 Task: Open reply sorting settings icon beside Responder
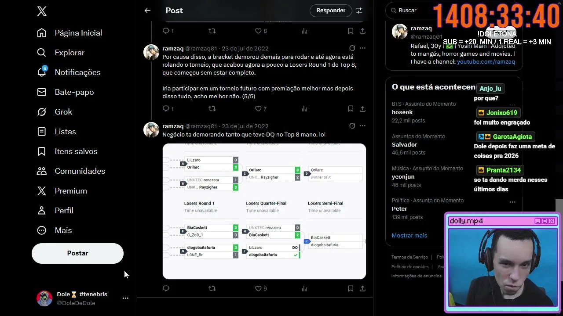point(359,11)
